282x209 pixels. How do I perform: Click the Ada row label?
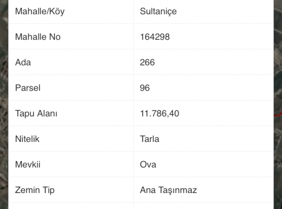[23, 62]
